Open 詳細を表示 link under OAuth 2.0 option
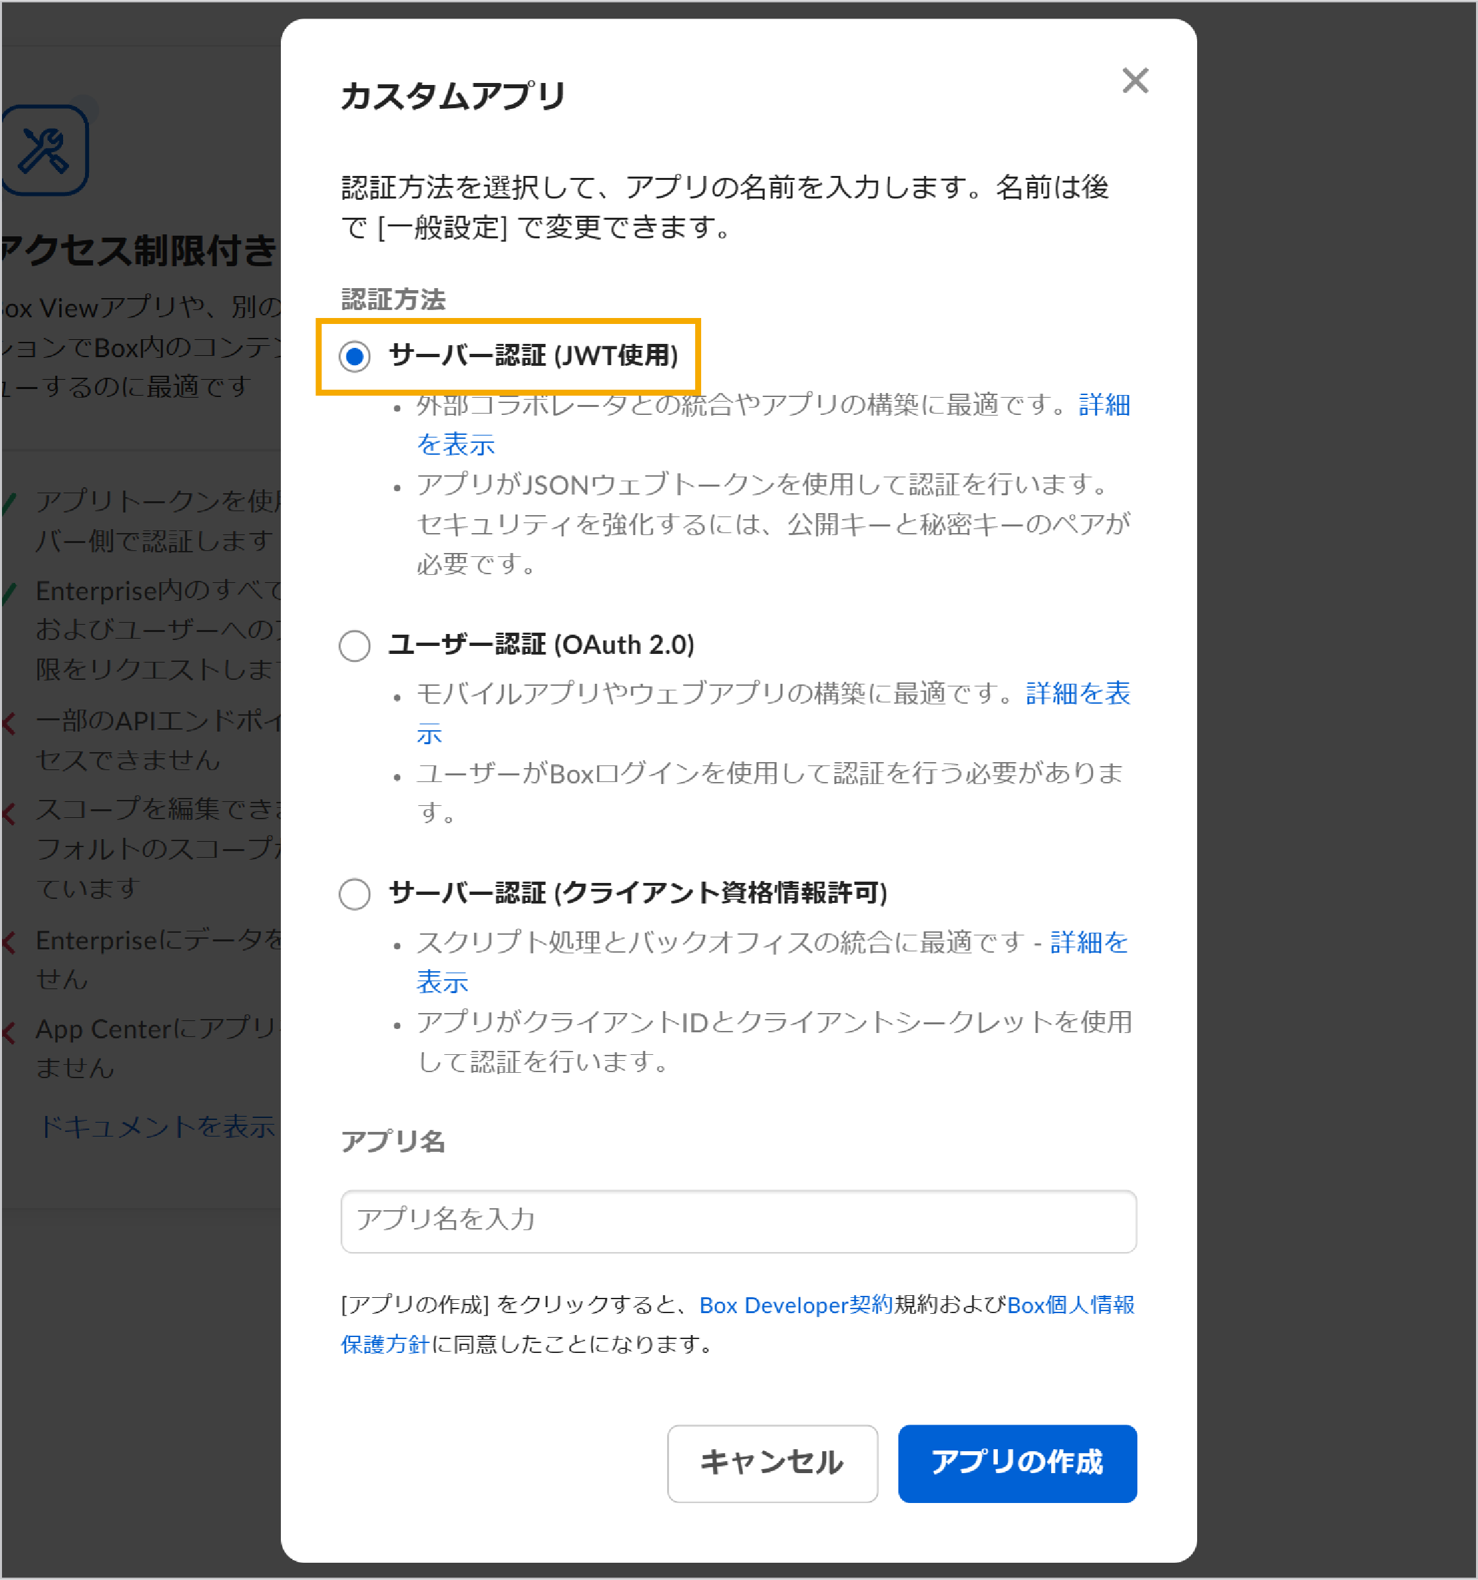Screen dimensions: 1478x1580 click(1078, 694)
